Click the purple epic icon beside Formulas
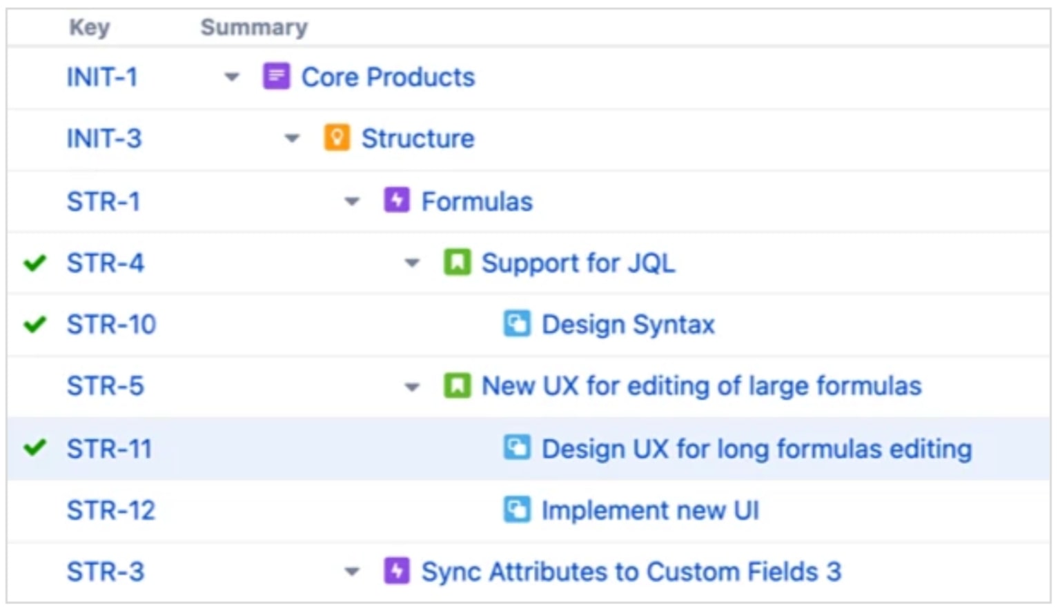Image resolution: width=1060 pixels, height=613 pixels. pyautogui.click(x=397, y=201)
